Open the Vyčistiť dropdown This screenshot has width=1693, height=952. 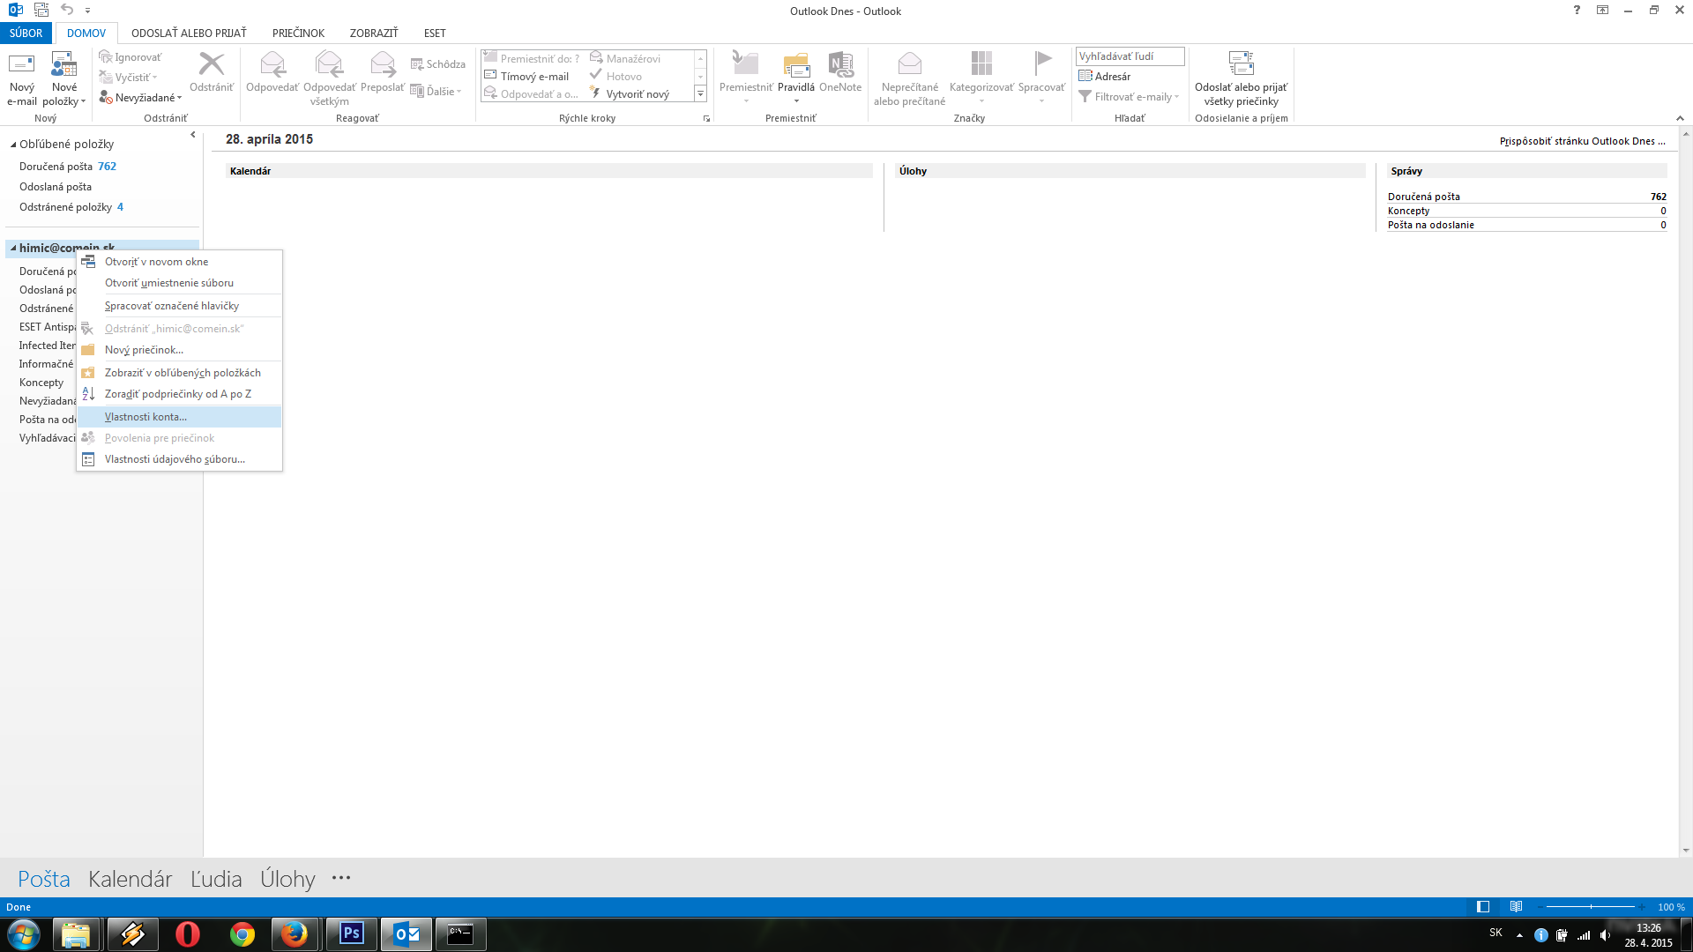click(129, 78)
